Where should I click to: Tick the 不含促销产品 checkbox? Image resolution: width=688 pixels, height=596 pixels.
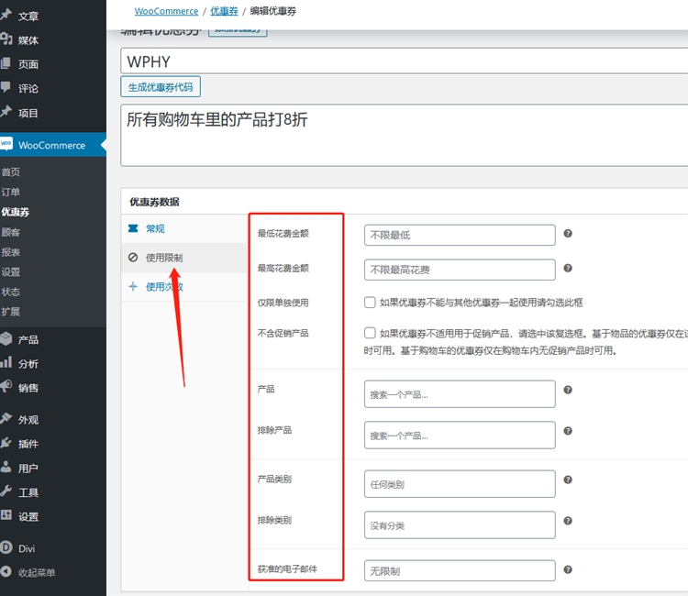click(370, 333)
